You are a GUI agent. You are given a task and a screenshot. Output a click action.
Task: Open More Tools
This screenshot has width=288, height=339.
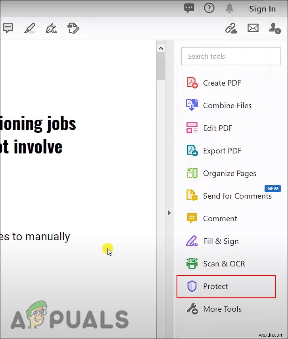point(214,309)
